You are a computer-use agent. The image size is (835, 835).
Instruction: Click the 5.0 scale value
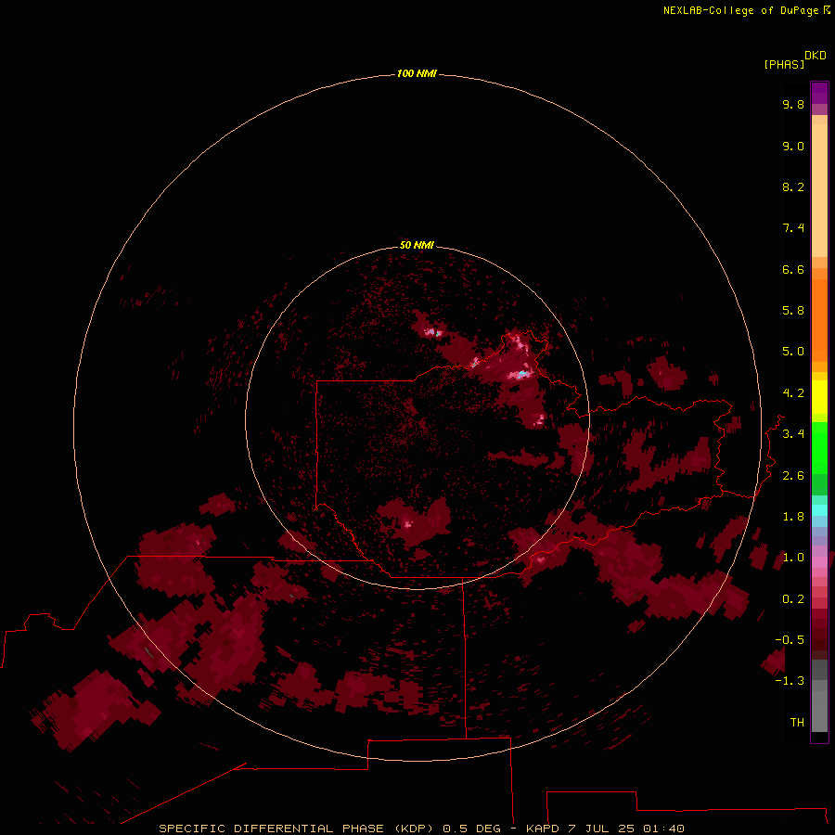793,352
